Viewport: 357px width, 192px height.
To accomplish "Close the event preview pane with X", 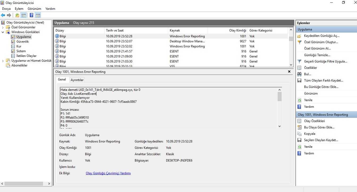I will [x=289, y=72].
